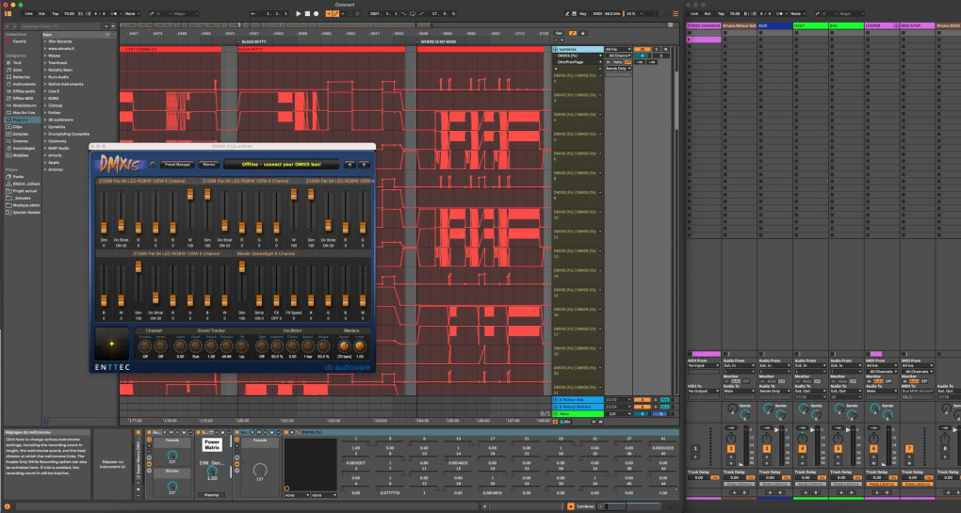Expand Native Instruments folder in plug-in list

point(45,84)
